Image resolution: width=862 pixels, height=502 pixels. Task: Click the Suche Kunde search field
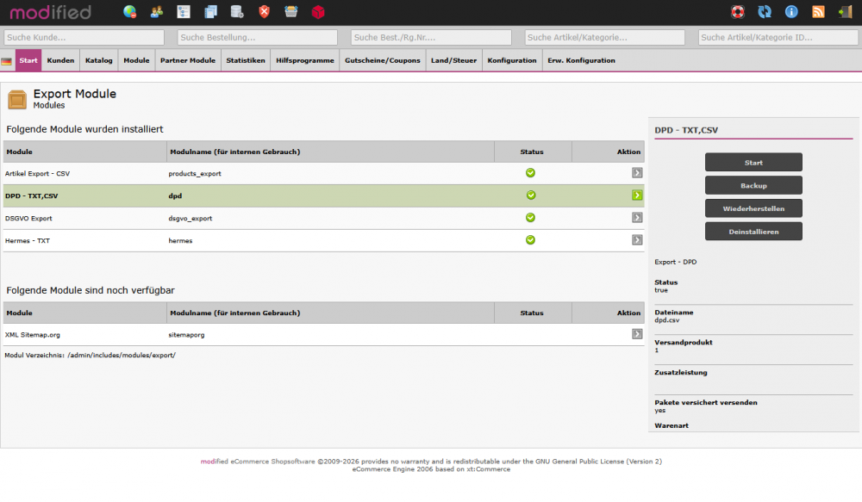point(84,38)
